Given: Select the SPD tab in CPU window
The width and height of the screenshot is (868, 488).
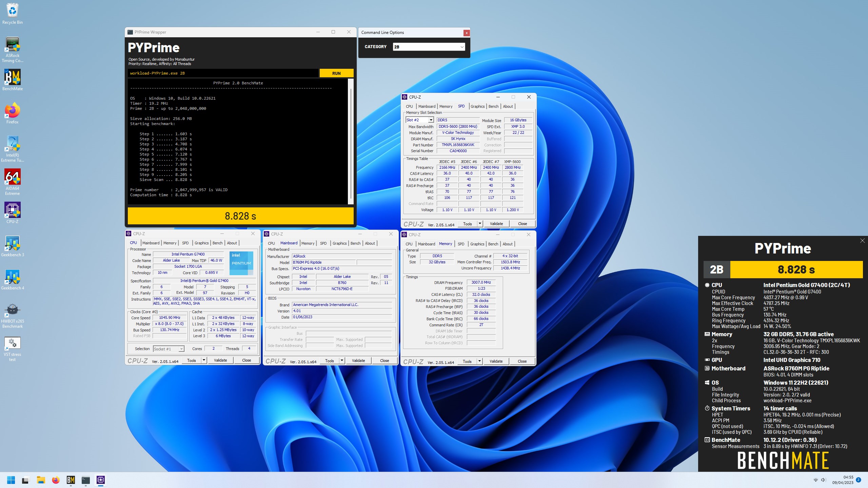Looking at the screenshot, I should (185, 243).
